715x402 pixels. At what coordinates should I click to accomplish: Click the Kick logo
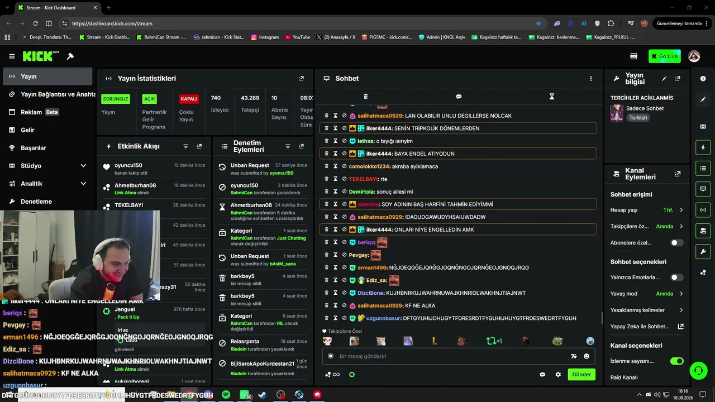click(x=41, y=56)
